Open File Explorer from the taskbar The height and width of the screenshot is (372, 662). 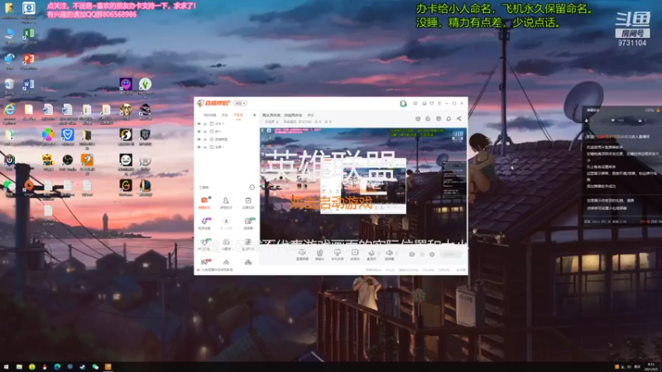point(19,367)
